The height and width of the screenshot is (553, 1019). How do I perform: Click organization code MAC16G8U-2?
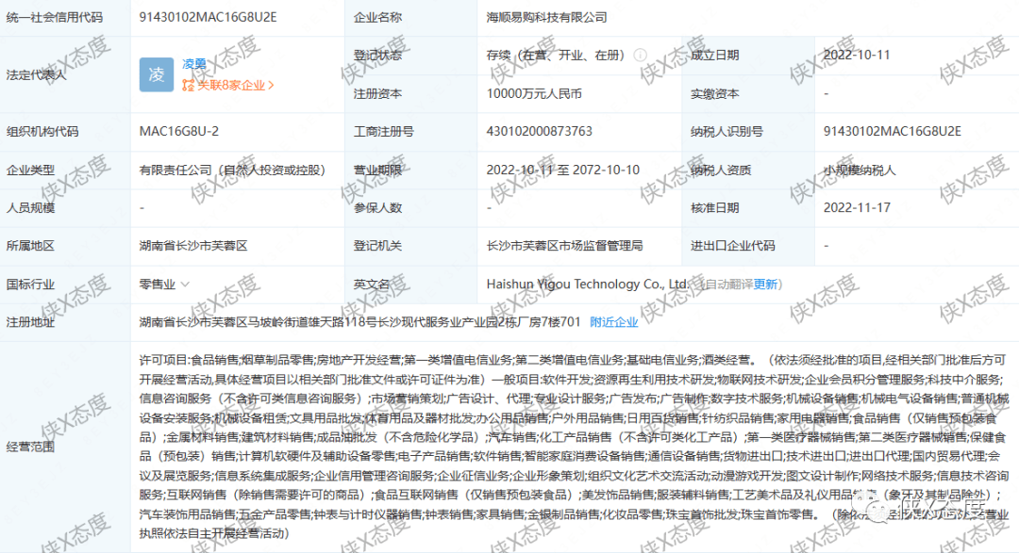[x=178, y=131]
